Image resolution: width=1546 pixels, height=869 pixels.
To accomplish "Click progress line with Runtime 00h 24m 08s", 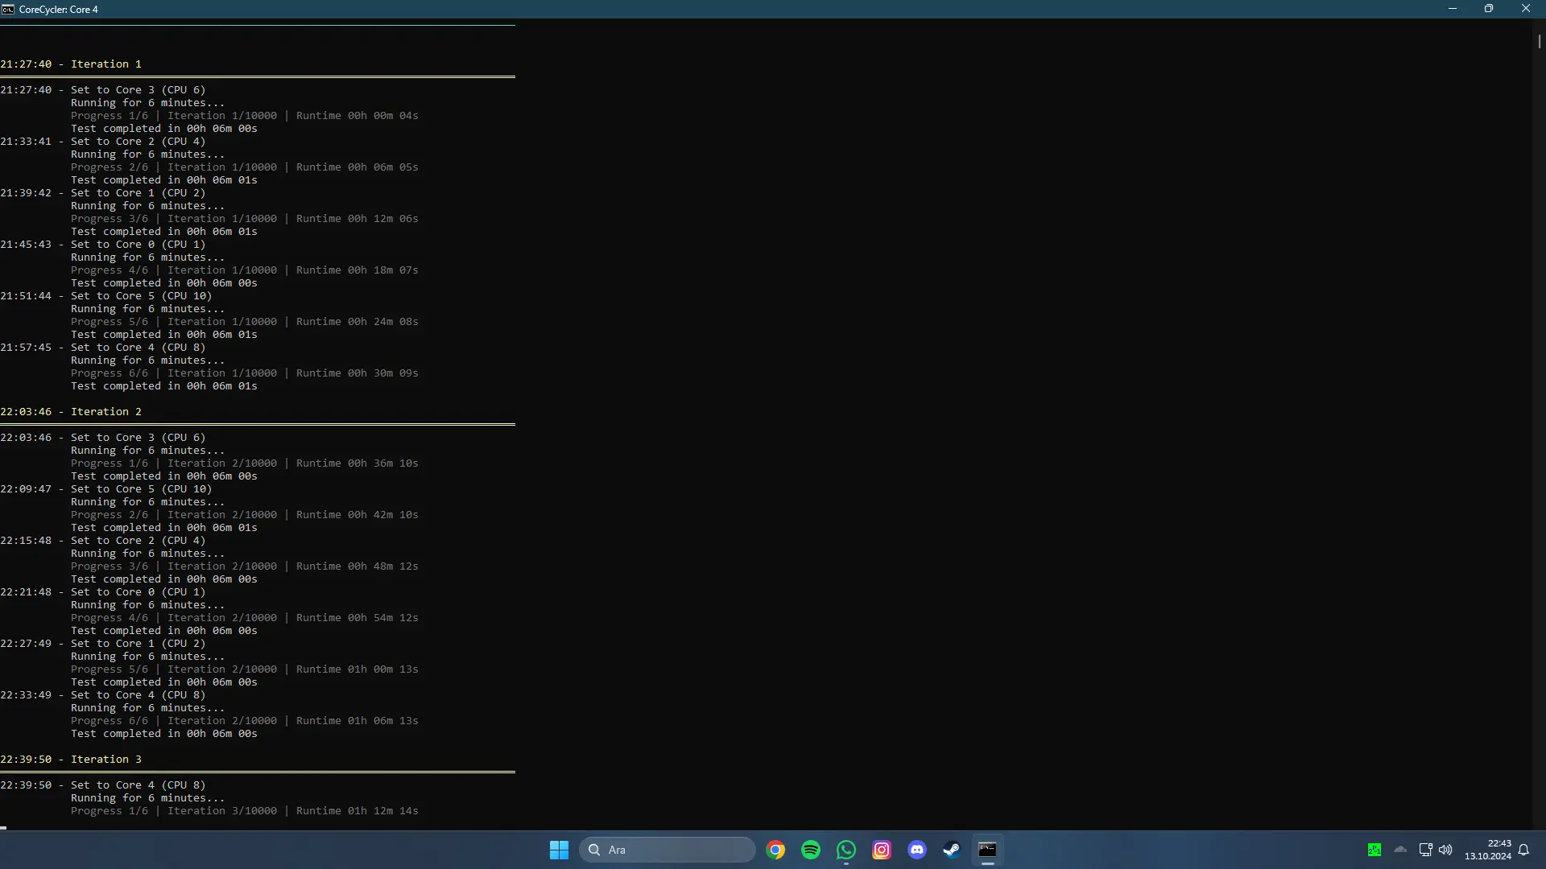I will click(x=245, y=322).
